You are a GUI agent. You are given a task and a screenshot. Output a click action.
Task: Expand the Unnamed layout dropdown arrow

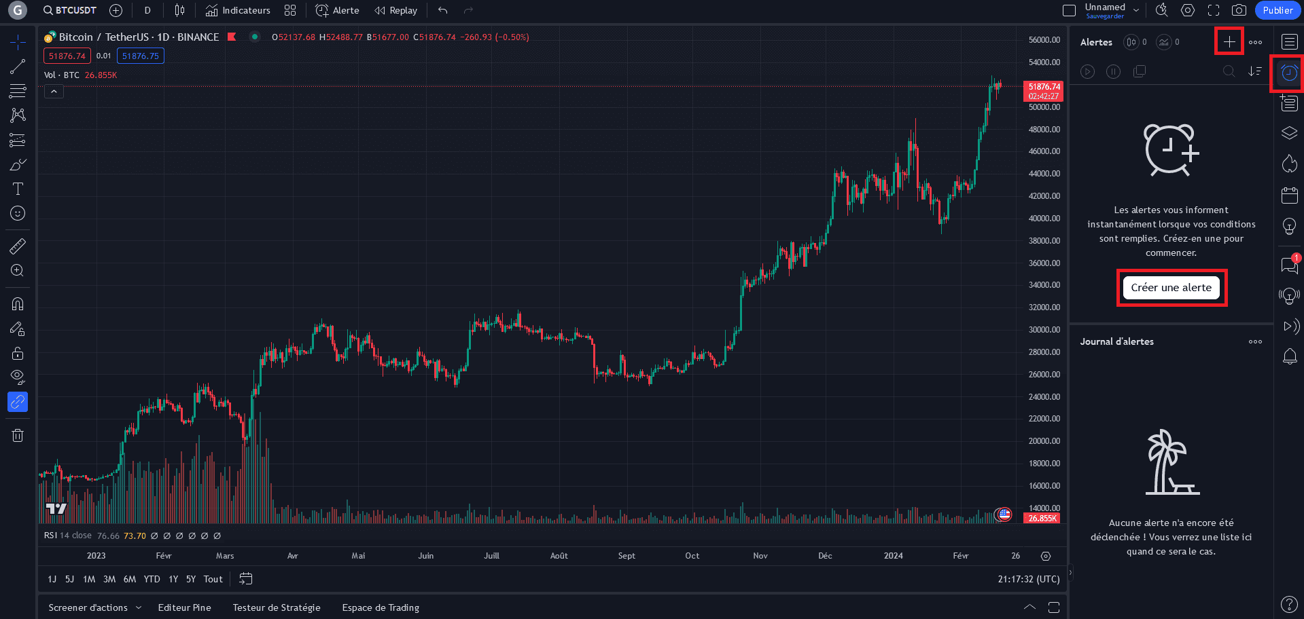[x=1136, y=10]
